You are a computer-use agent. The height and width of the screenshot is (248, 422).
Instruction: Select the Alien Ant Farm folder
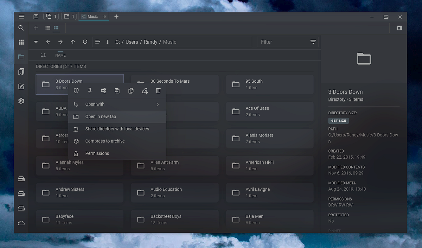[x=174, y=166]
